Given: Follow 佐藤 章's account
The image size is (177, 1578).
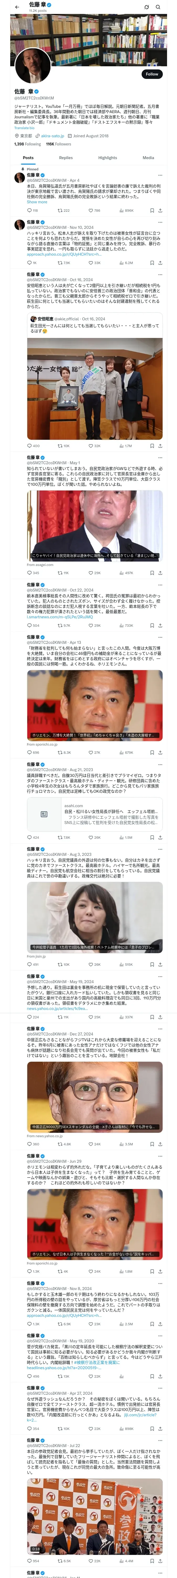Looking at the screenshot, I should 152,74.
